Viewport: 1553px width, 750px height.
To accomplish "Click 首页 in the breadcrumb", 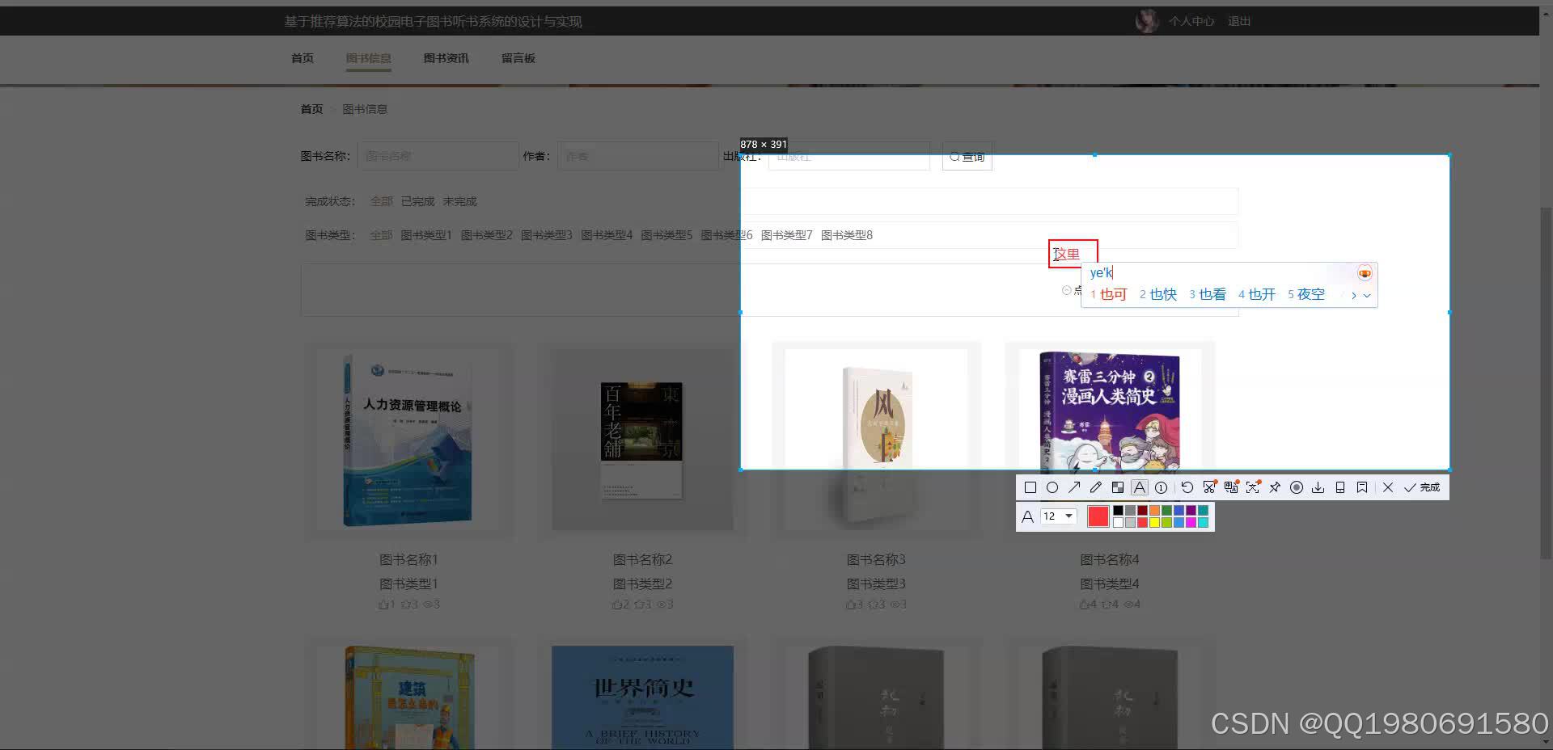I will tap(311, 109).
